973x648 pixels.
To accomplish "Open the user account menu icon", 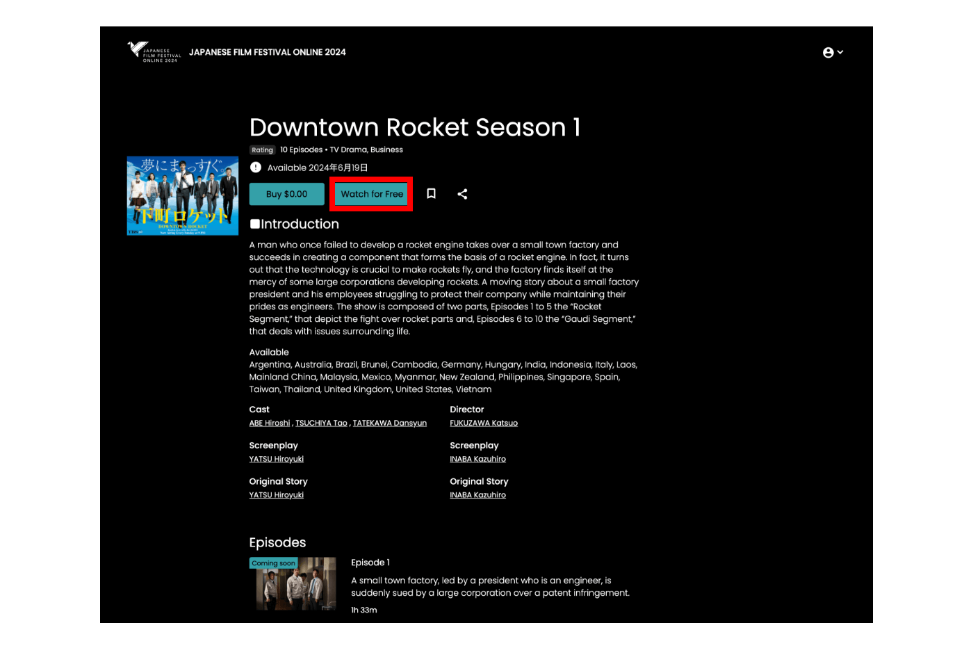I will pos(828,53).
